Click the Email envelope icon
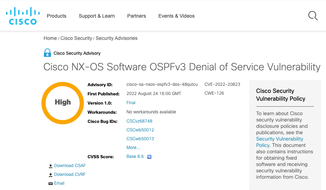The image size is (326, 190). click(51, 183)
